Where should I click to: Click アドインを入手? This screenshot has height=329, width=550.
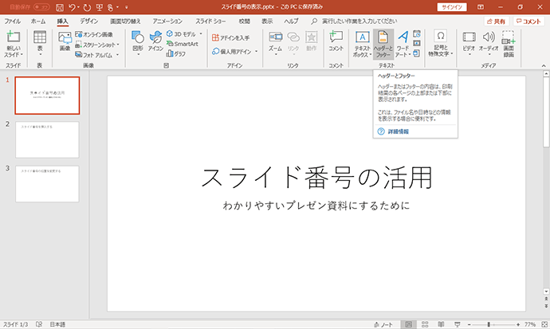231,37
